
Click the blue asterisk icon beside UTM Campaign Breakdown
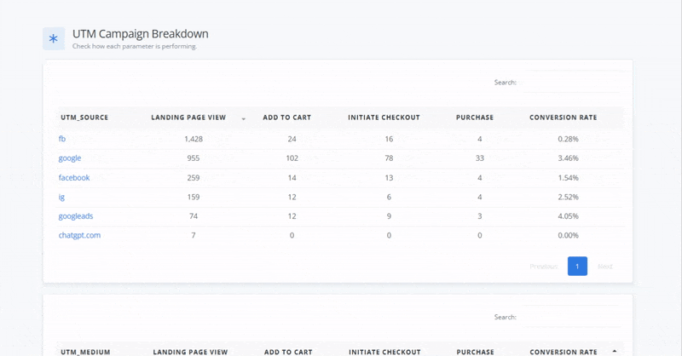coord(54,38)
